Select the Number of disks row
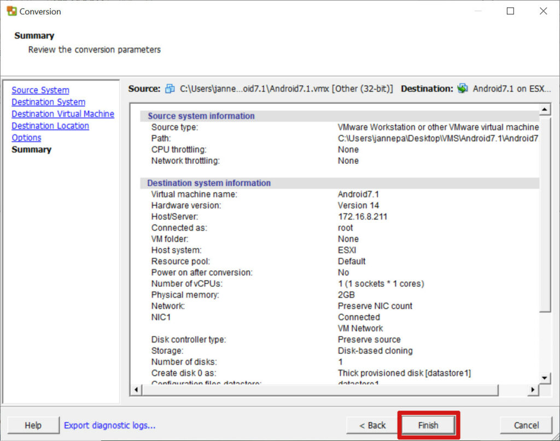 click(x=339, y=362)
